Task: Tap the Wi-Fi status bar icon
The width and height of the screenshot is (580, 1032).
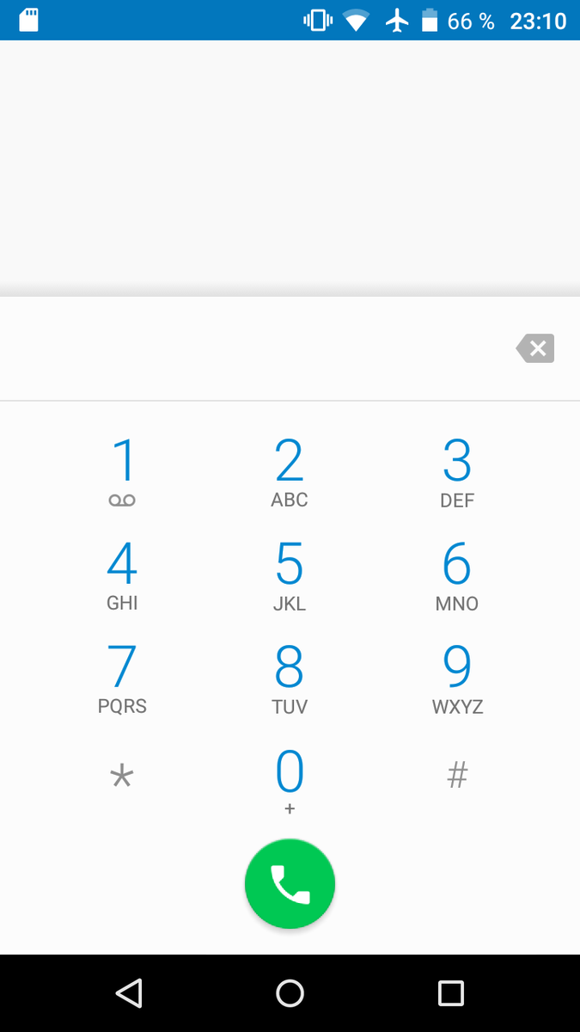Action: (356, 20)
